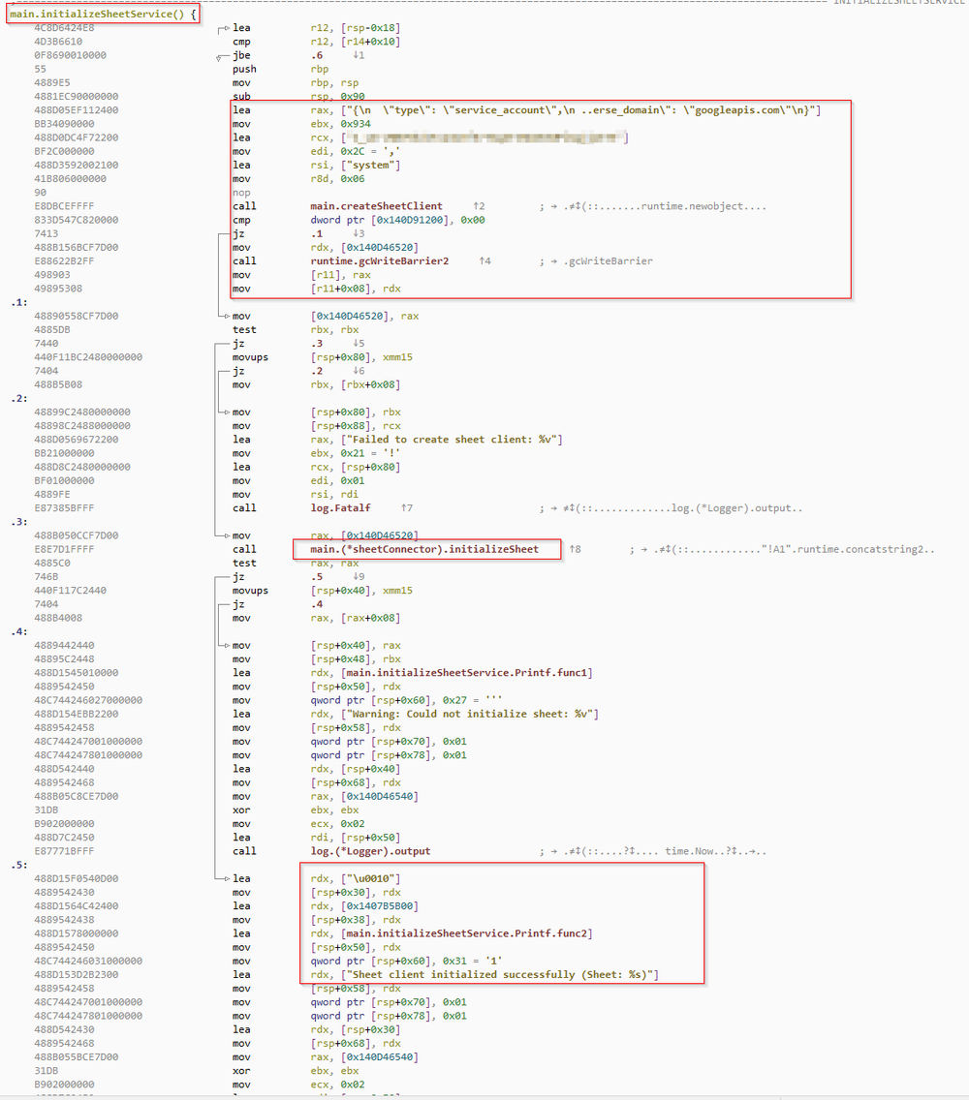Click the .5: label
The height and width of the screenshot is (1100, 969).
19,865
